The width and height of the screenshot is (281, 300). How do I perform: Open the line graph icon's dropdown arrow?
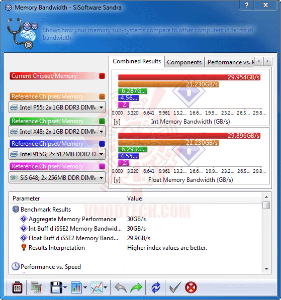click(105, 287)
